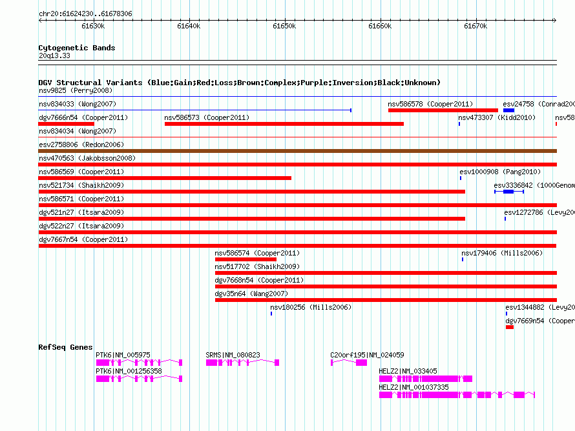Screen dimensions: 575x431
Task: Click the C20orf195|NM_024059 gene model
Action: pyautogui.click(x=349, y=363)
